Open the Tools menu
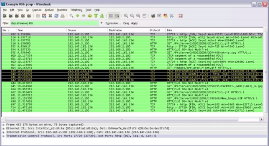This screenshot has width=269, height=146. [88, 10]
